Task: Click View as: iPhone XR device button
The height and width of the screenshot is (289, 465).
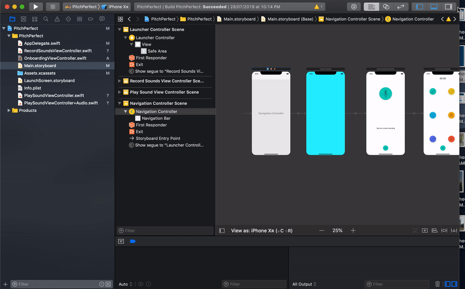Action: [x=262, y=231]
